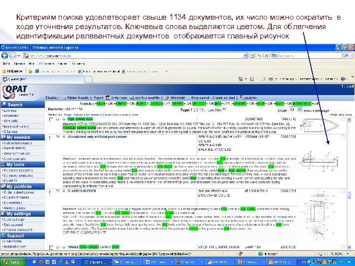Tick checkbox for SMALL HIGH-SPEED CARGO SHIP record
The height and width of the screenshot is (266, 355).
pos(51,247)
